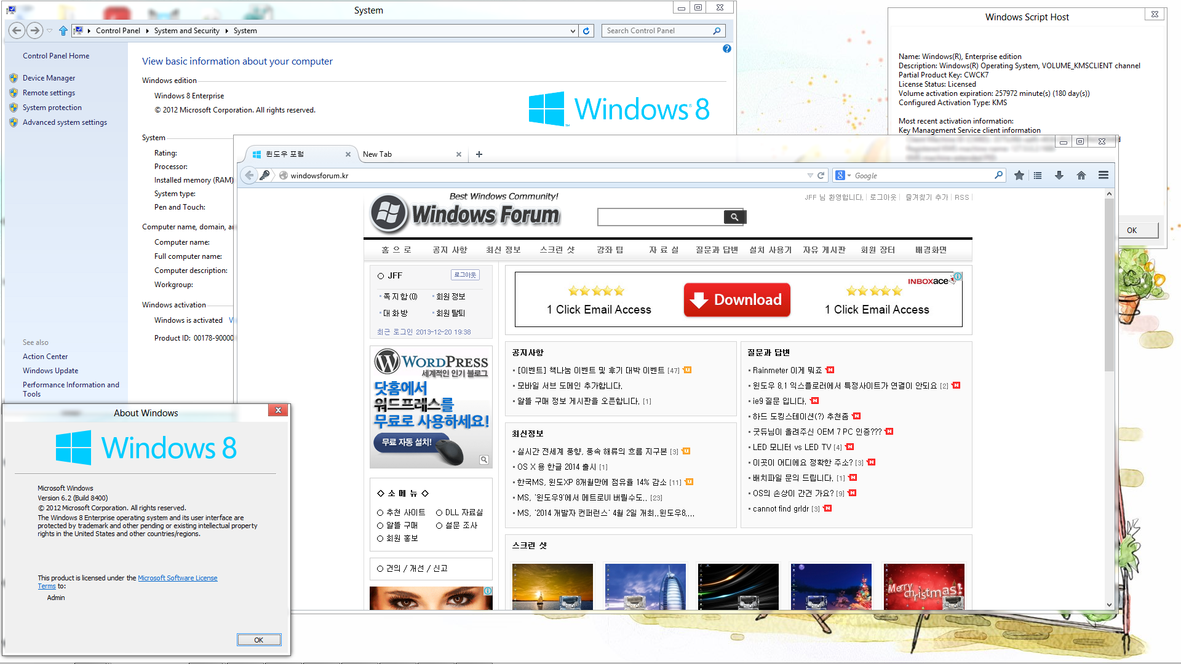Click the 로그아웃 button beside JFF

(x=465, y=275)
